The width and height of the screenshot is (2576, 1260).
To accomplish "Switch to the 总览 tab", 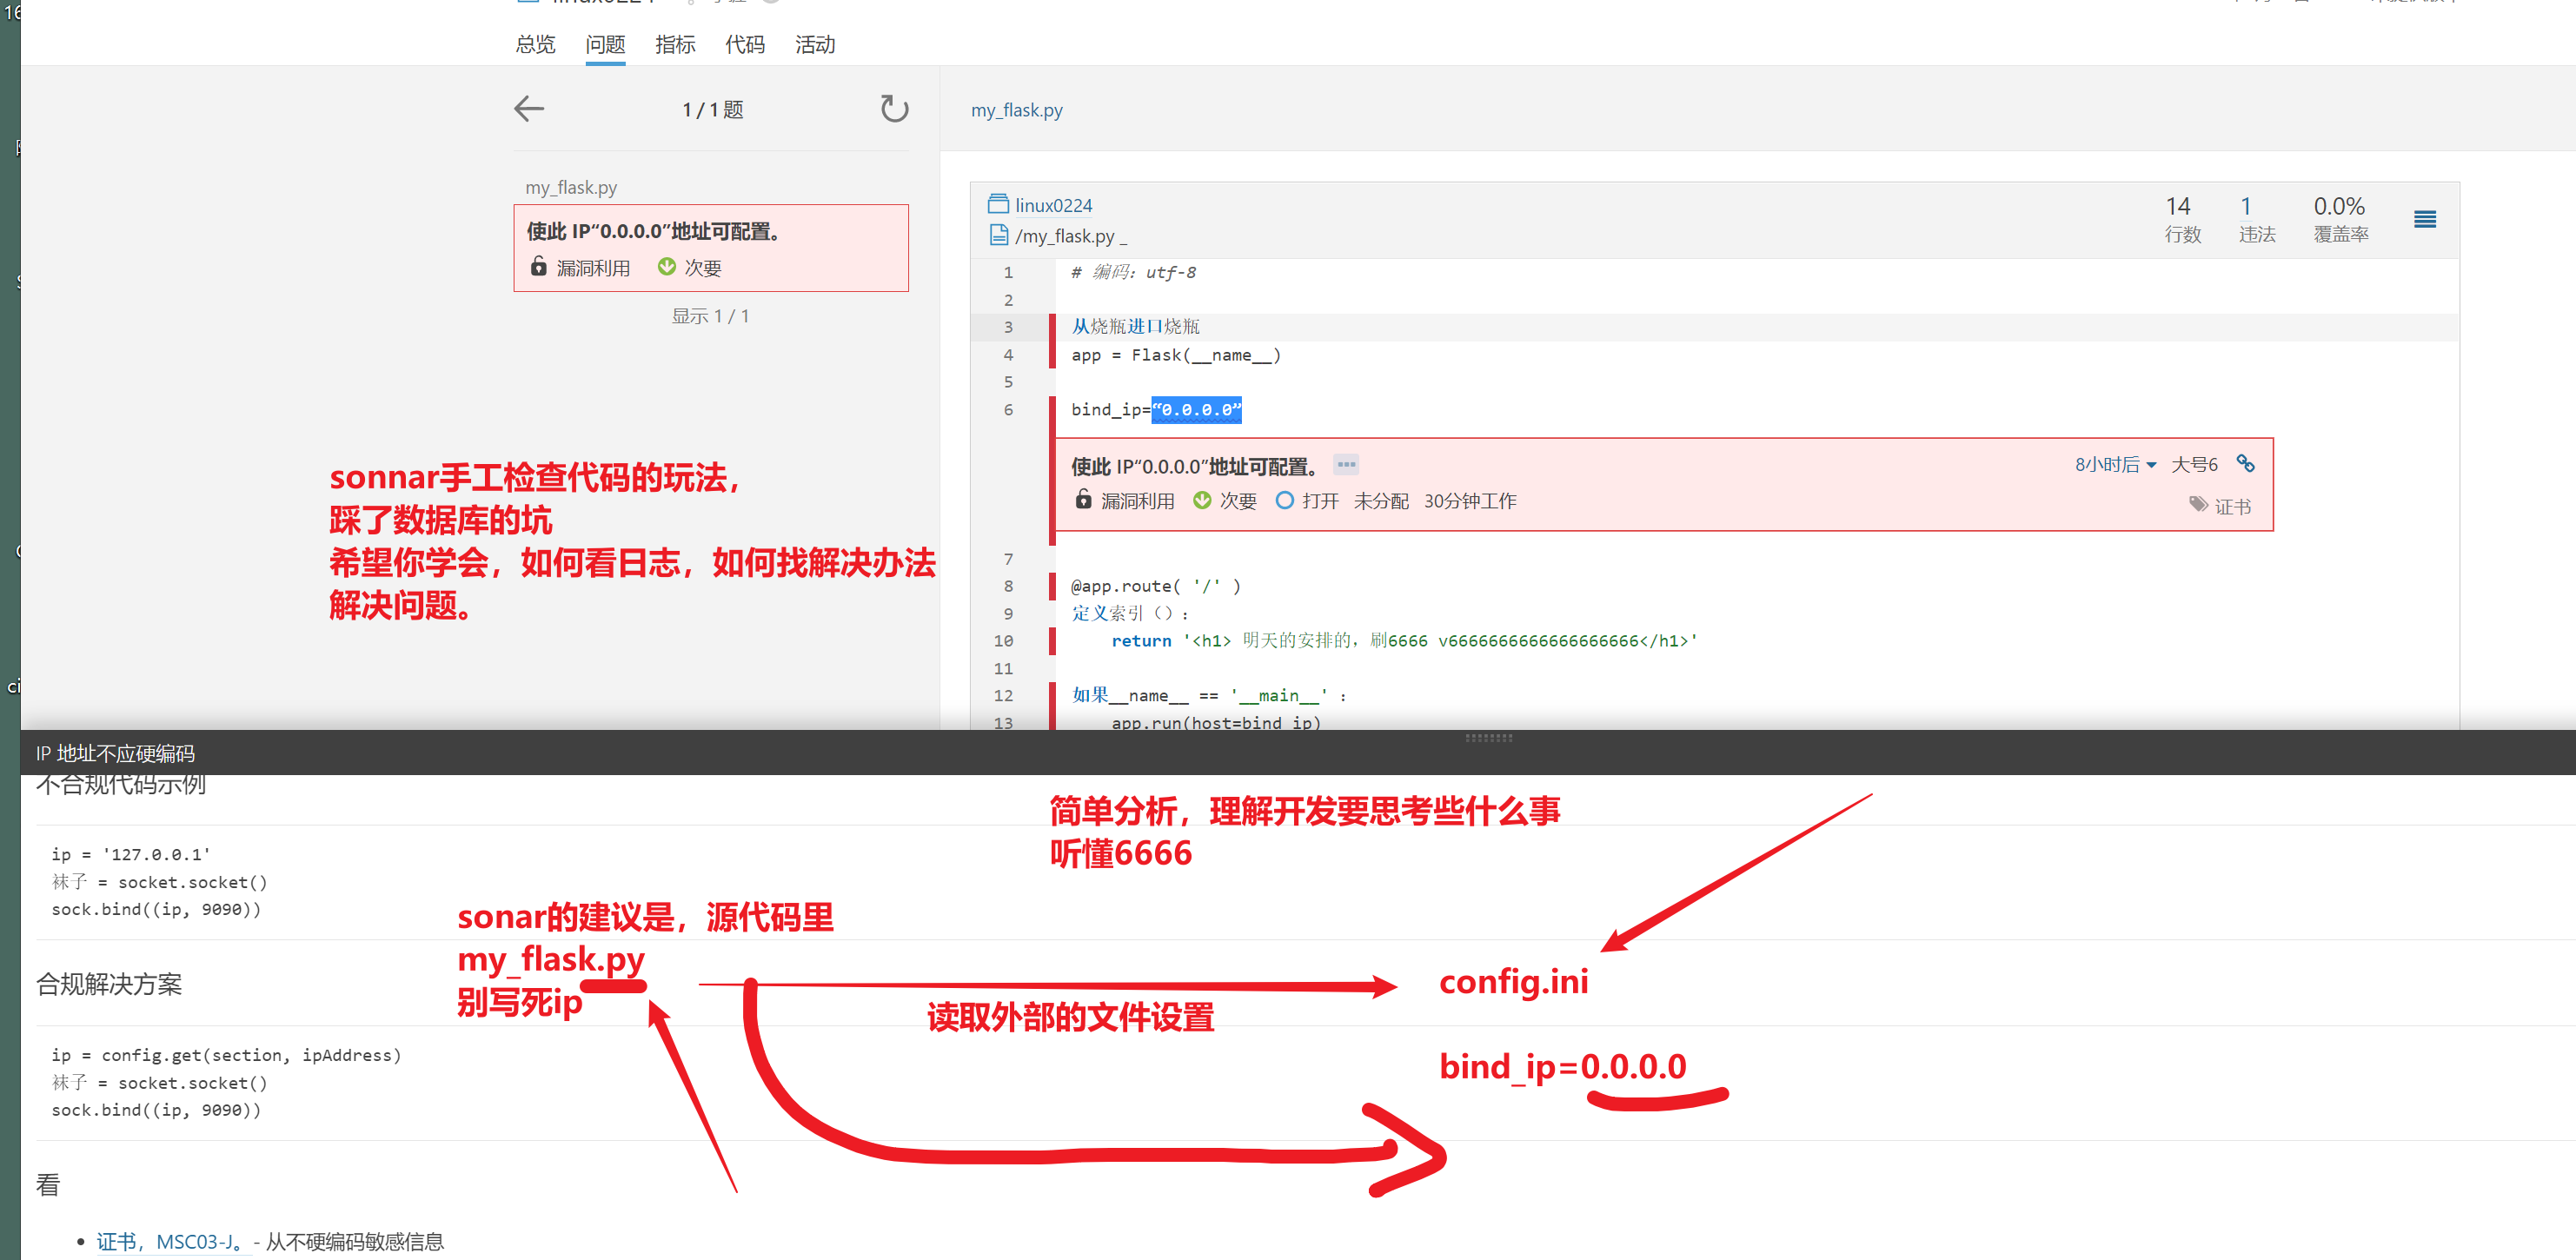I will coord(535,44).
